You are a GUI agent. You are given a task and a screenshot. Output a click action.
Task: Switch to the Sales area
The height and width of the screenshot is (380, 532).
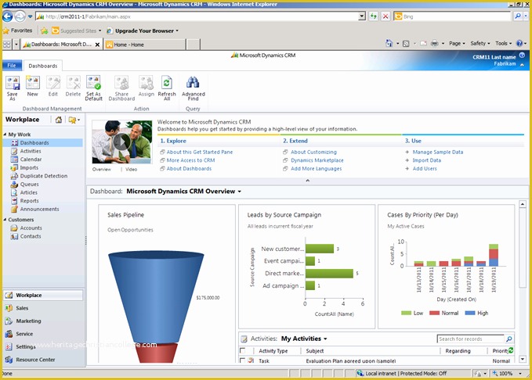click(22, 308)
